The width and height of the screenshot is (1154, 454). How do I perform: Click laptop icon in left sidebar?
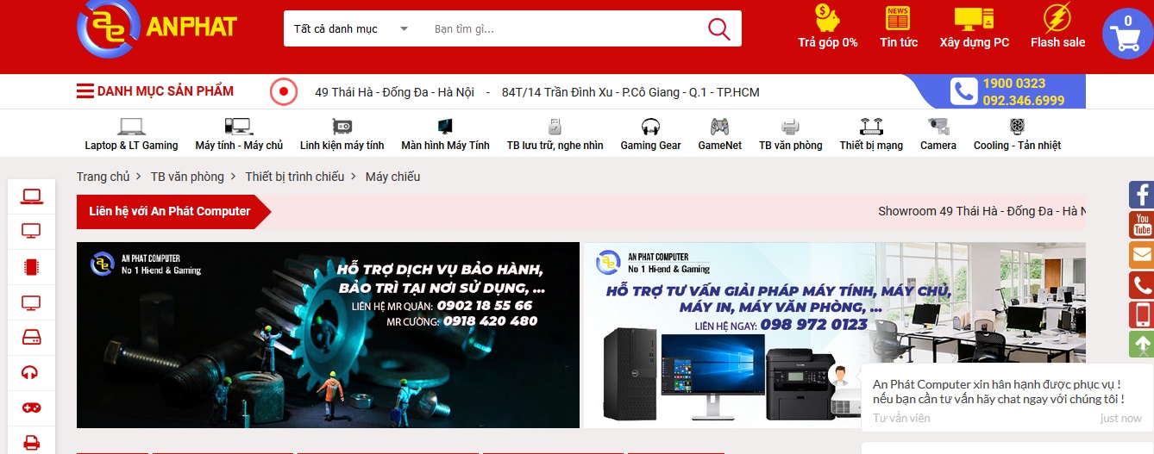click(x=32, y=196)
